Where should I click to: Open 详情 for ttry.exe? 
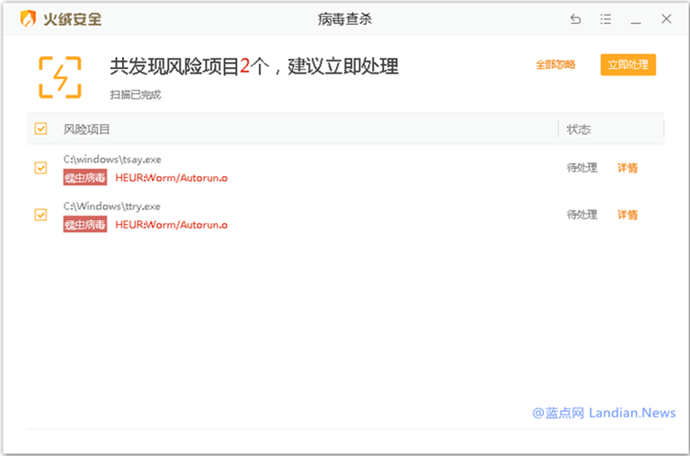click(628, 215)
